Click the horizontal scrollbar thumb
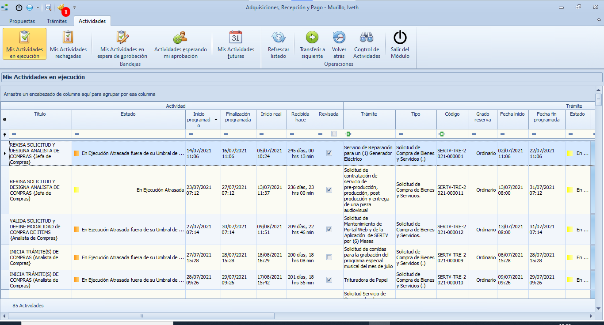The width and height of the screenshot is (604, 325). (141, 316)
